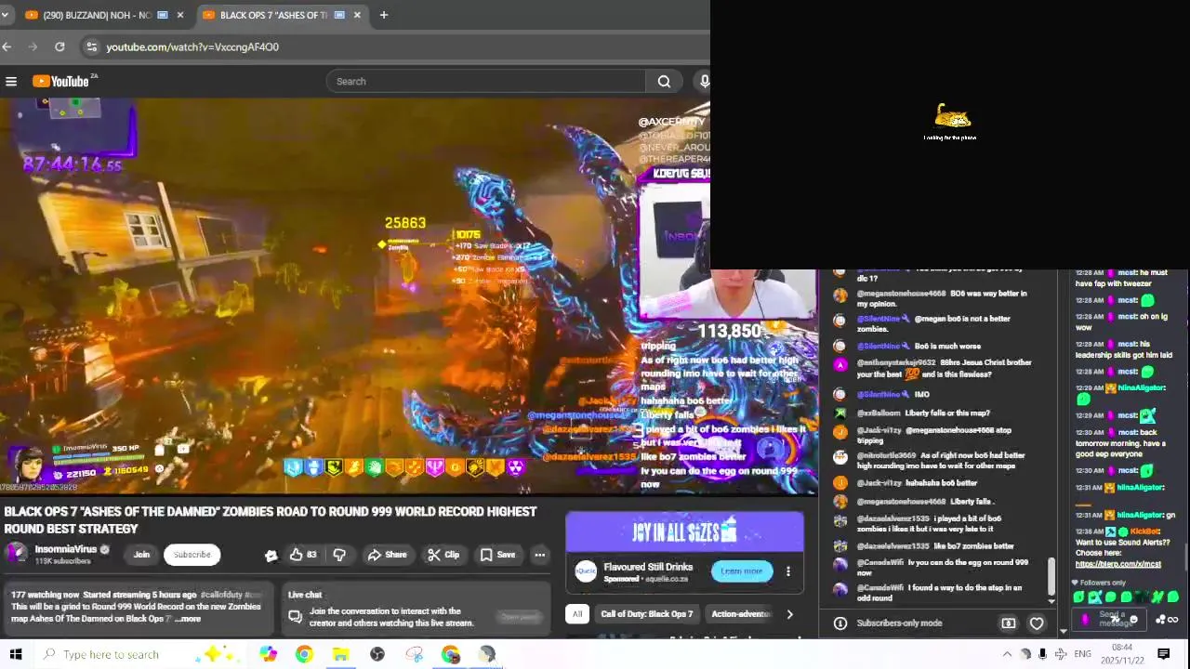
Task: Open the Windows Start menu
Action: point(15,654)
